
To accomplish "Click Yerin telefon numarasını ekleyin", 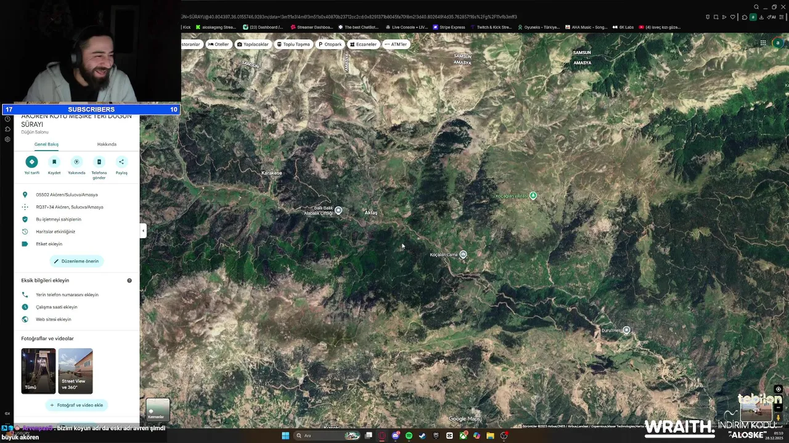I will click(76, 295).
